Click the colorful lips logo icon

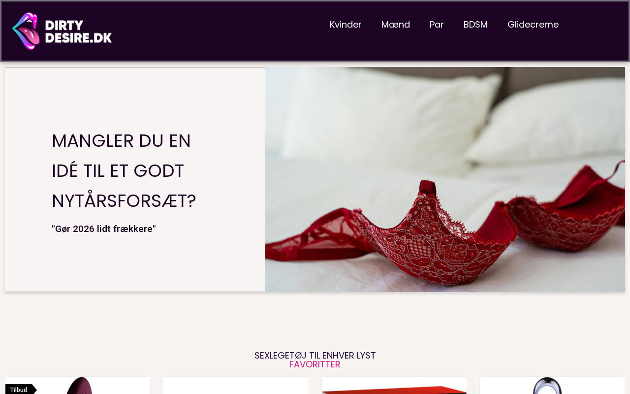pos(26,31)
